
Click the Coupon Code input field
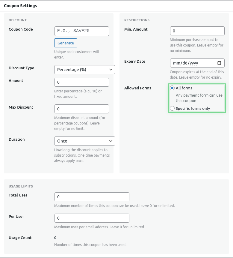(81, 31)
